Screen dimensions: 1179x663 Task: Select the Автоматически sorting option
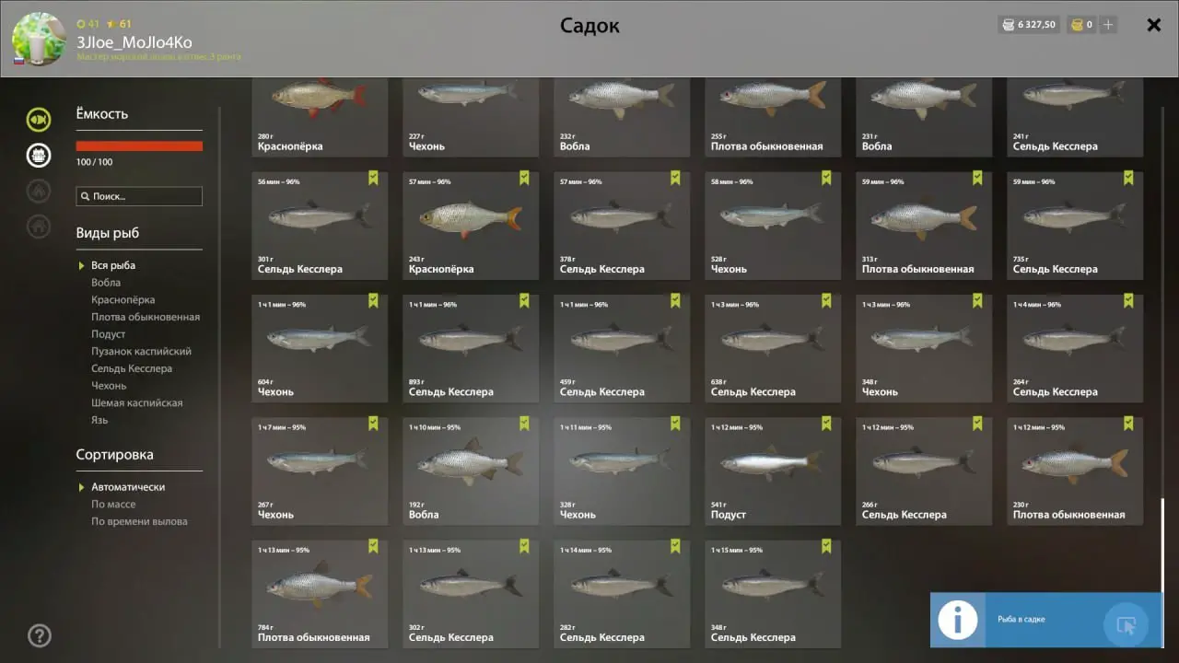pos(128,486)
